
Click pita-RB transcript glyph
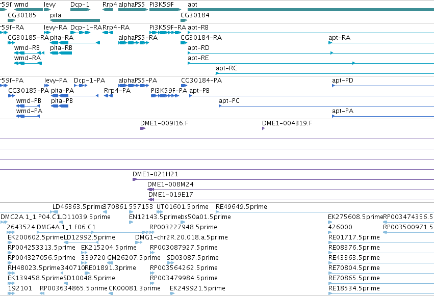click(x=61, y=53)
